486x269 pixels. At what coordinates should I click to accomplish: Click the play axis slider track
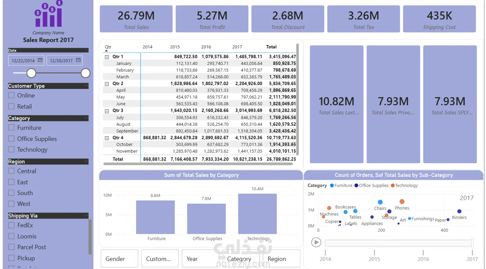399,243
